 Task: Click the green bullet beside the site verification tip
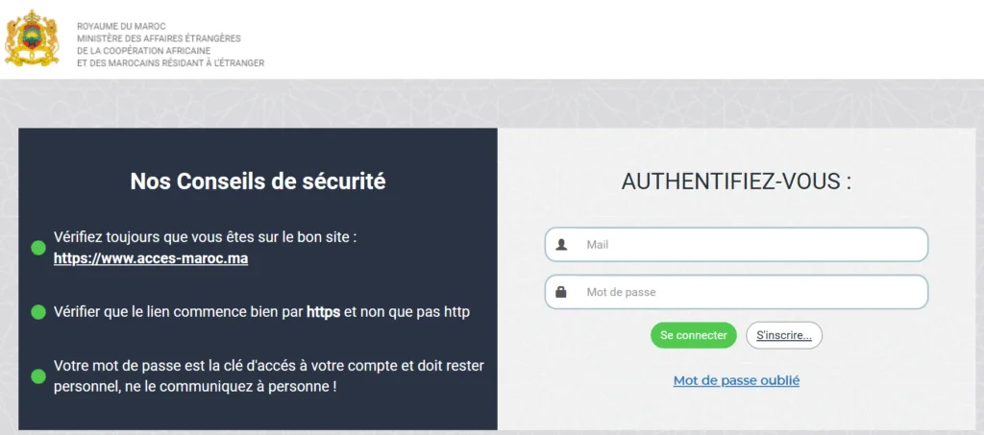(x=38, y=248)
